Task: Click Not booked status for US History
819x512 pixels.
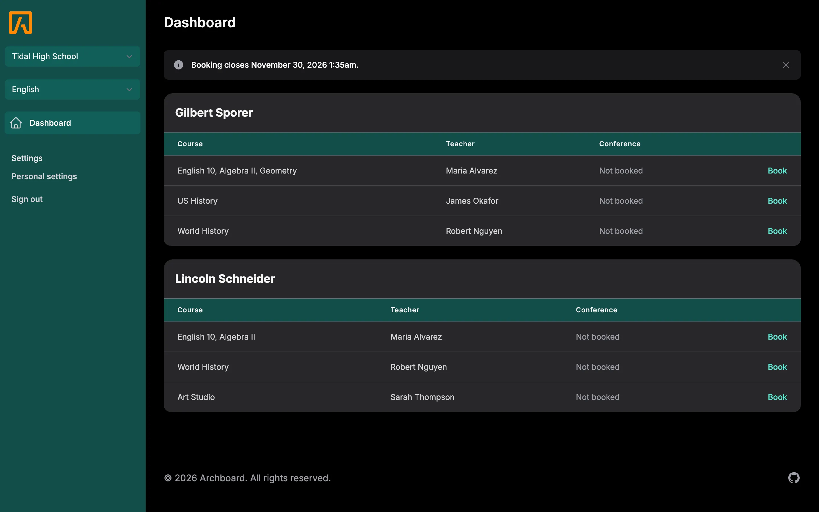Action: tap(621, 201)
